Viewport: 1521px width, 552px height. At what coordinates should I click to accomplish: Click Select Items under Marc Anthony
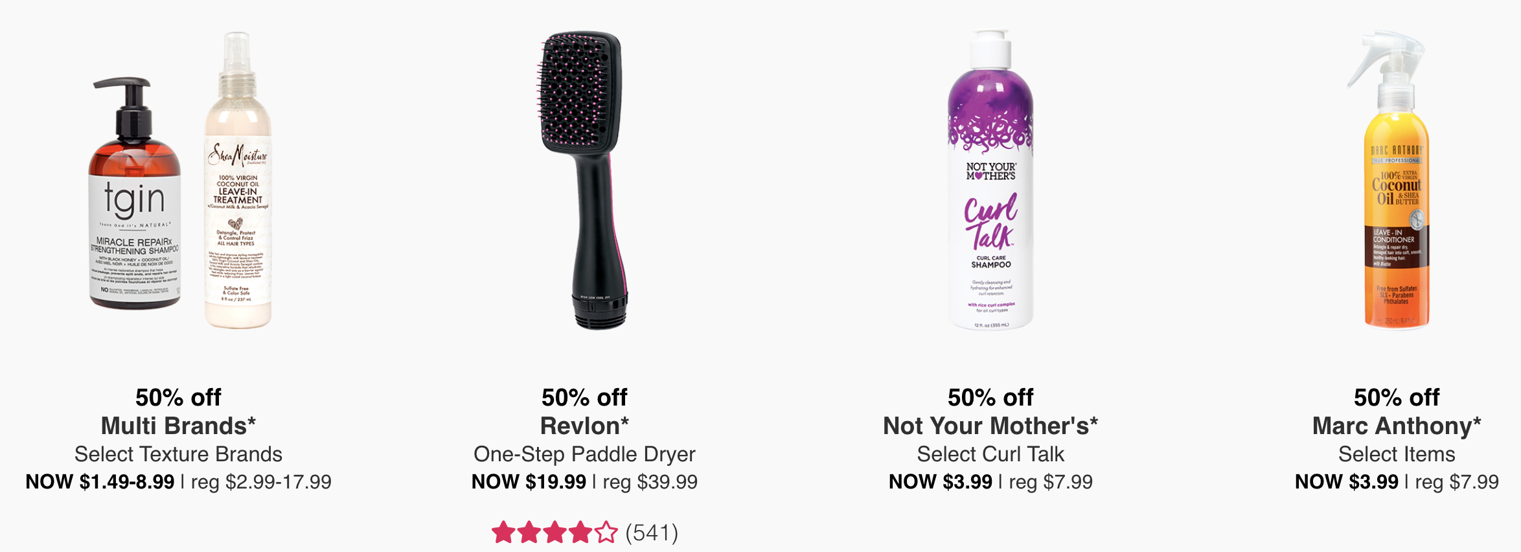pyautogui.click(x=1397, y=454)
